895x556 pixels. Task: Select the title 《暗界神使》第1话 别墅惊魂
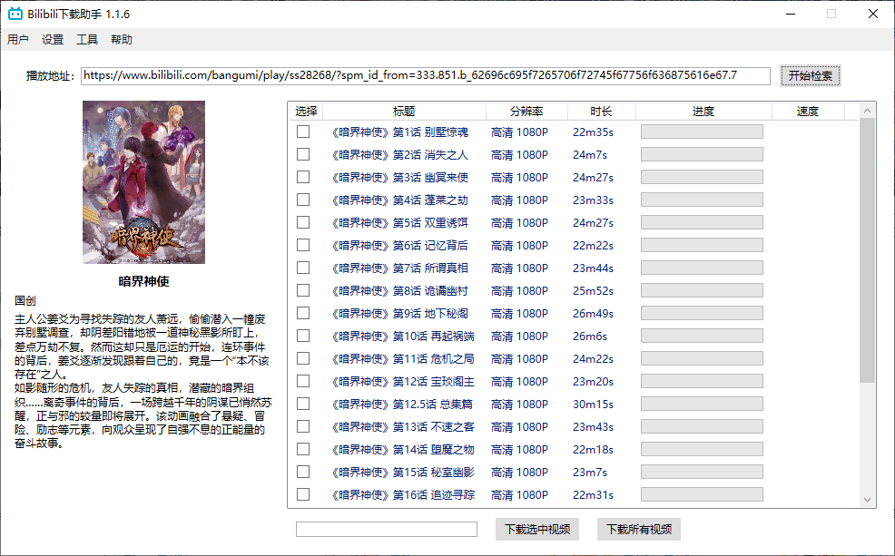[x=399, y=132]
